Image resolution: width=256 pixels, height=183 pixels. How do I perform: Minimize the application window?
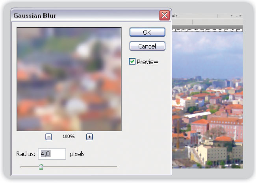pyautogui.click(x=236, y=16)
